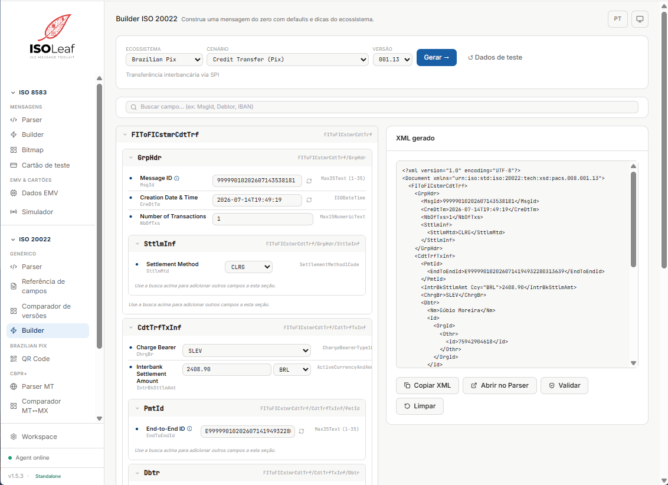Open the Ecossistema dropdown

coord(164,60)
